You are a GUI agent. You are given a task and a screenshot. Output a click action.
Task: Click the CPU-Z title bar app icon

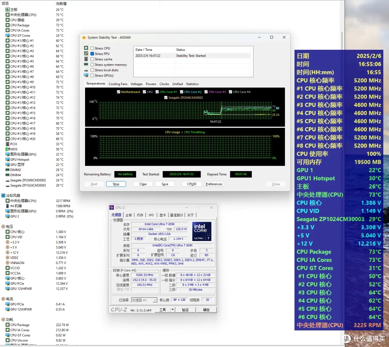(112, 207)
